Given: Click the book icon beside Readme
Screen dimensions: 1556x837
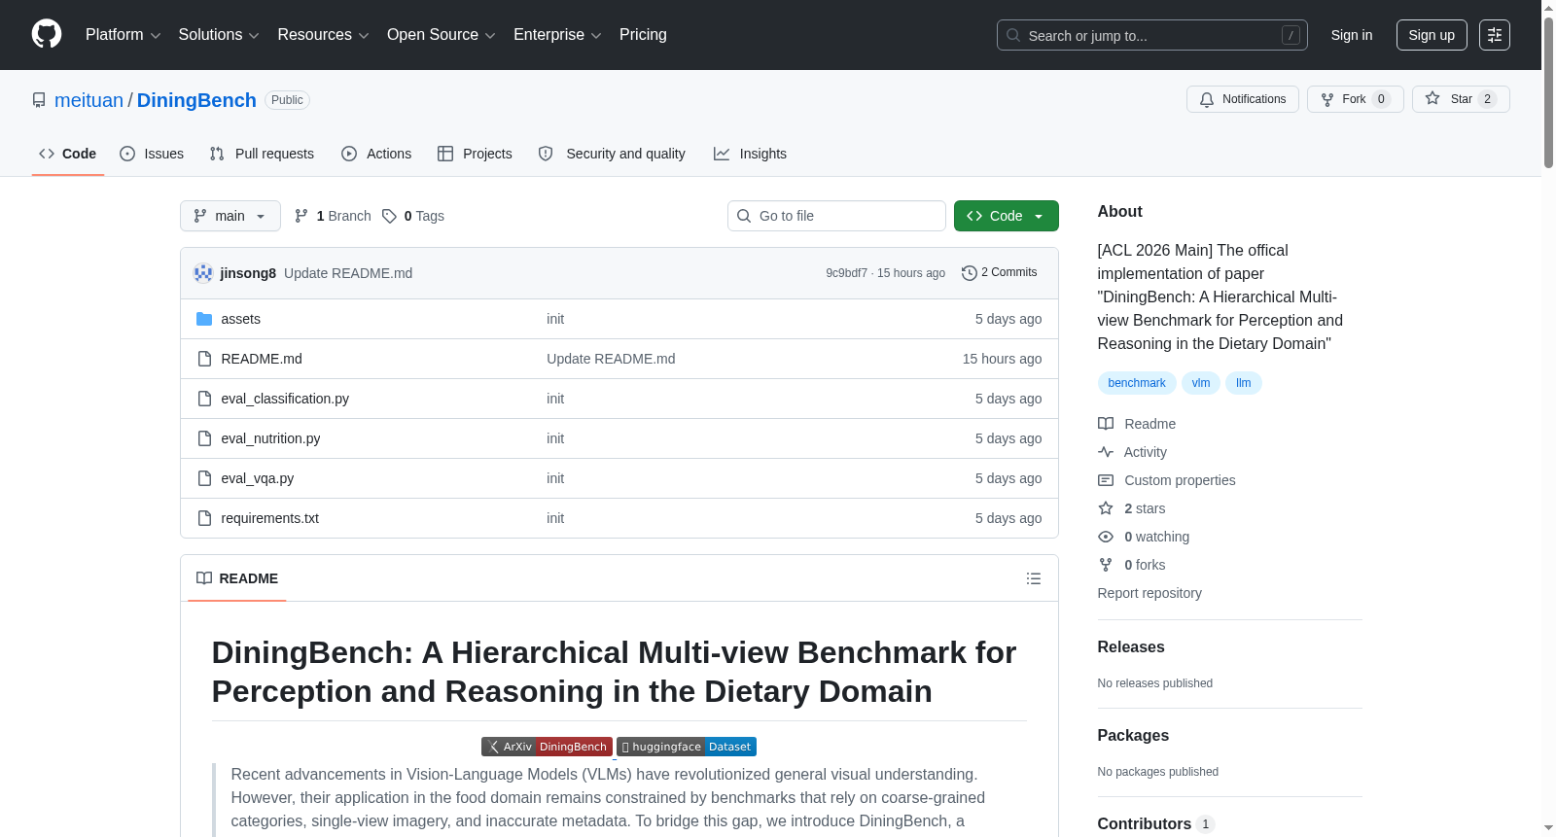Looking at the screenshot, I should pos(1106,424).
